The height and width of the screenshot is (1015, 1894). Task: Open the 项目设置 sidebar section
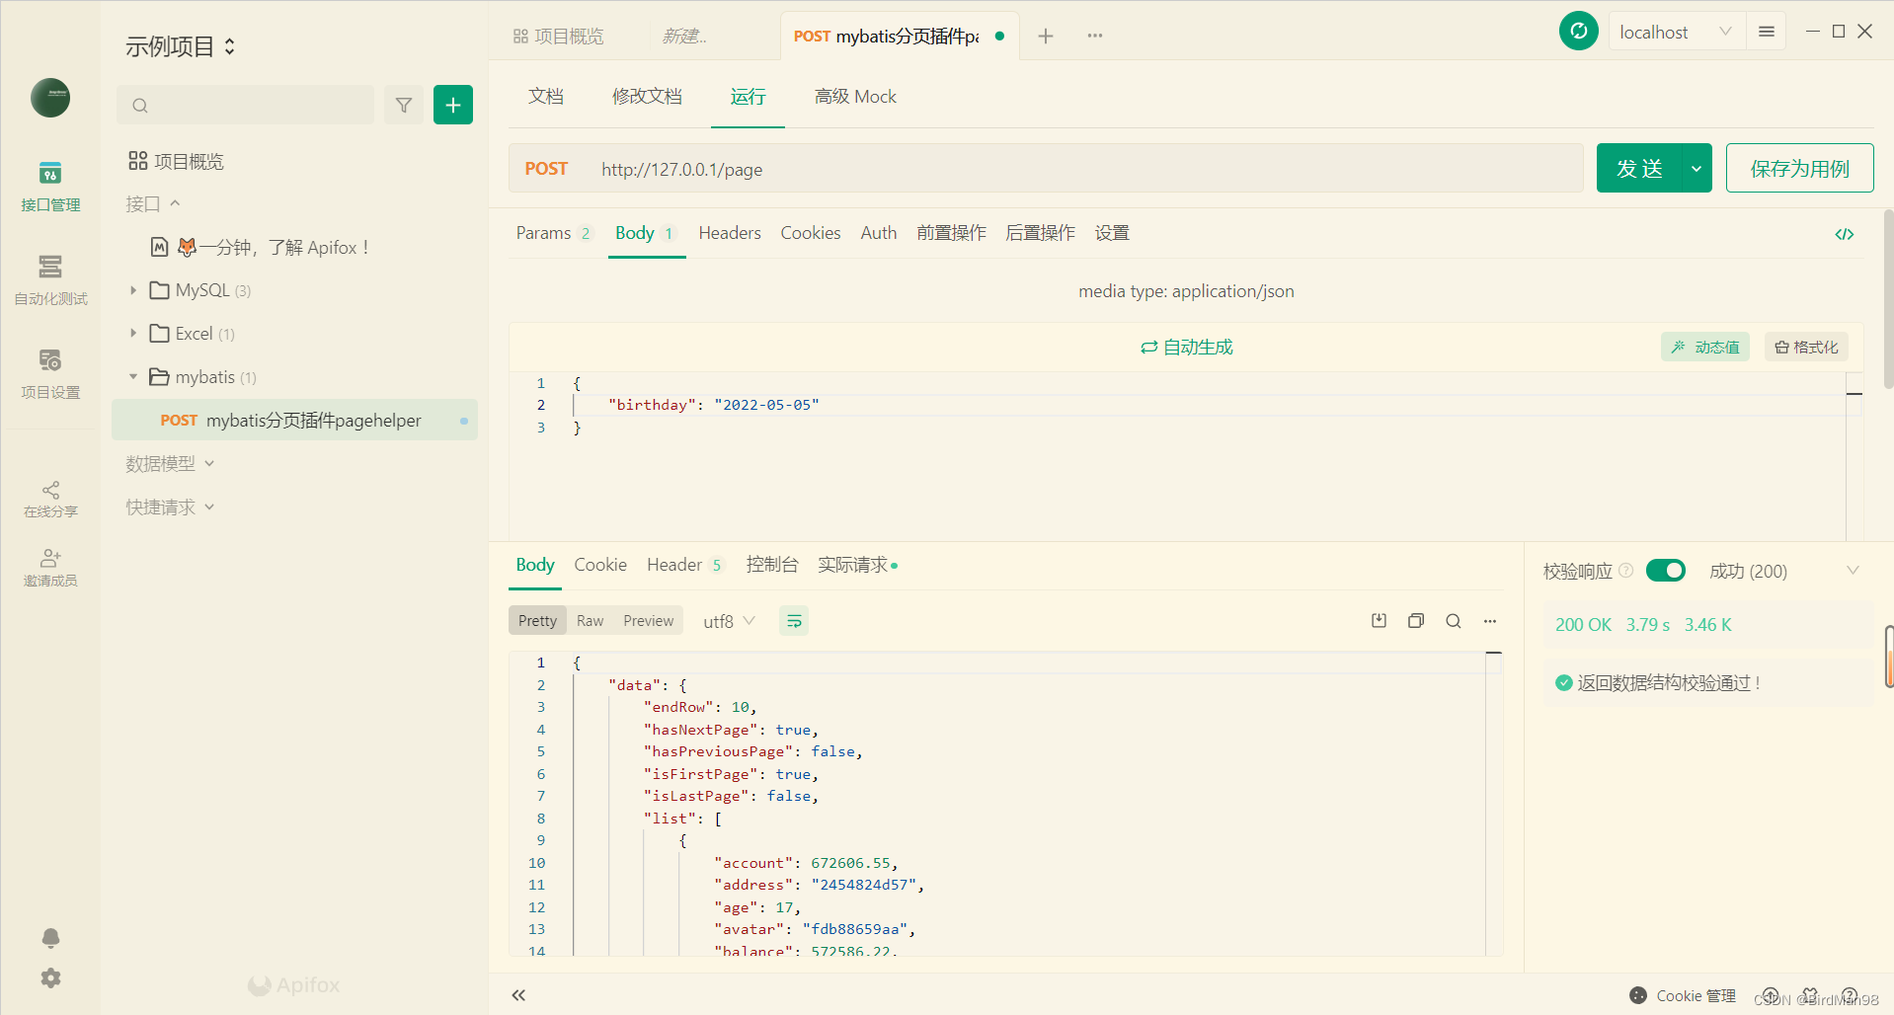(x=50, y=374)
